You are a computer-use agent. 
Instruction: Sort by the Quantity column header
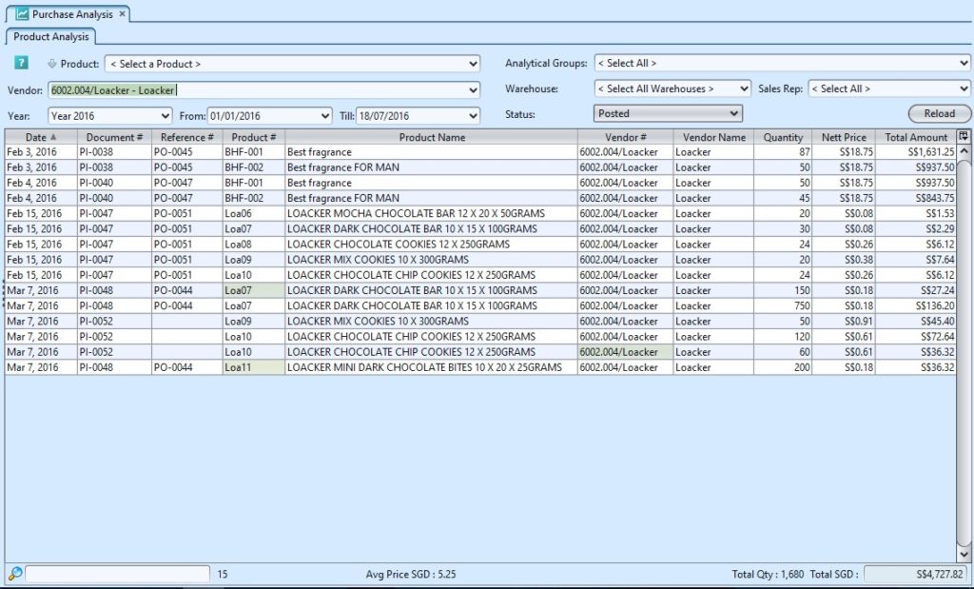click(783, 137)
